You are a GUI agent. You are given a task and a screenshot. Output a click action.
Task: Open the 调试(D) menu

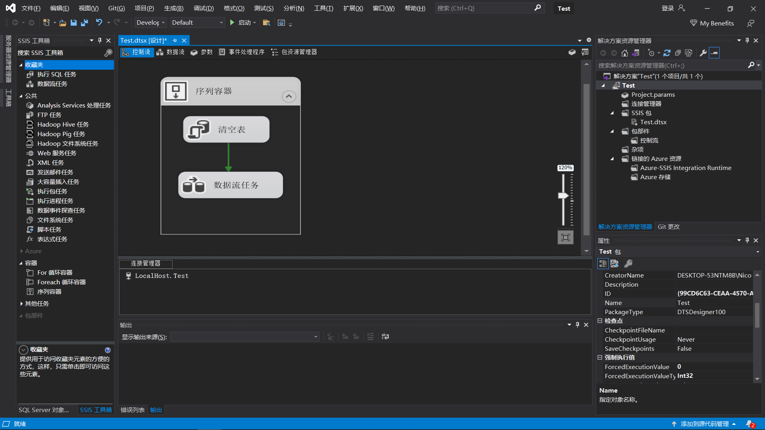pos(204,8)
